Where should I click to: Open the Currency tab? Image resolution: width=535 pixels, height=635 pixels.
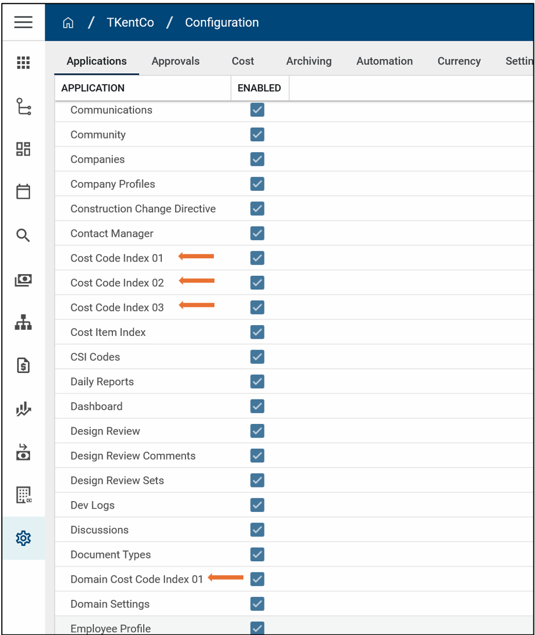coord(459,61)
